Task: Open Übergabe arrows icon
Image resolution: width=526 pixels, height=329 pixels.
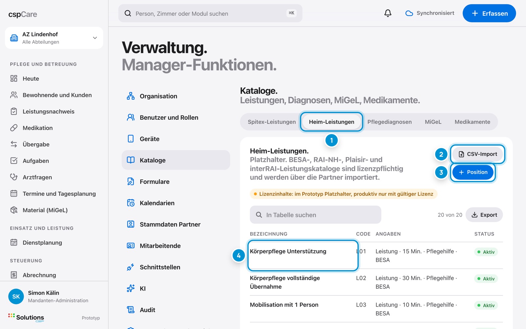Action: [14, 144]
